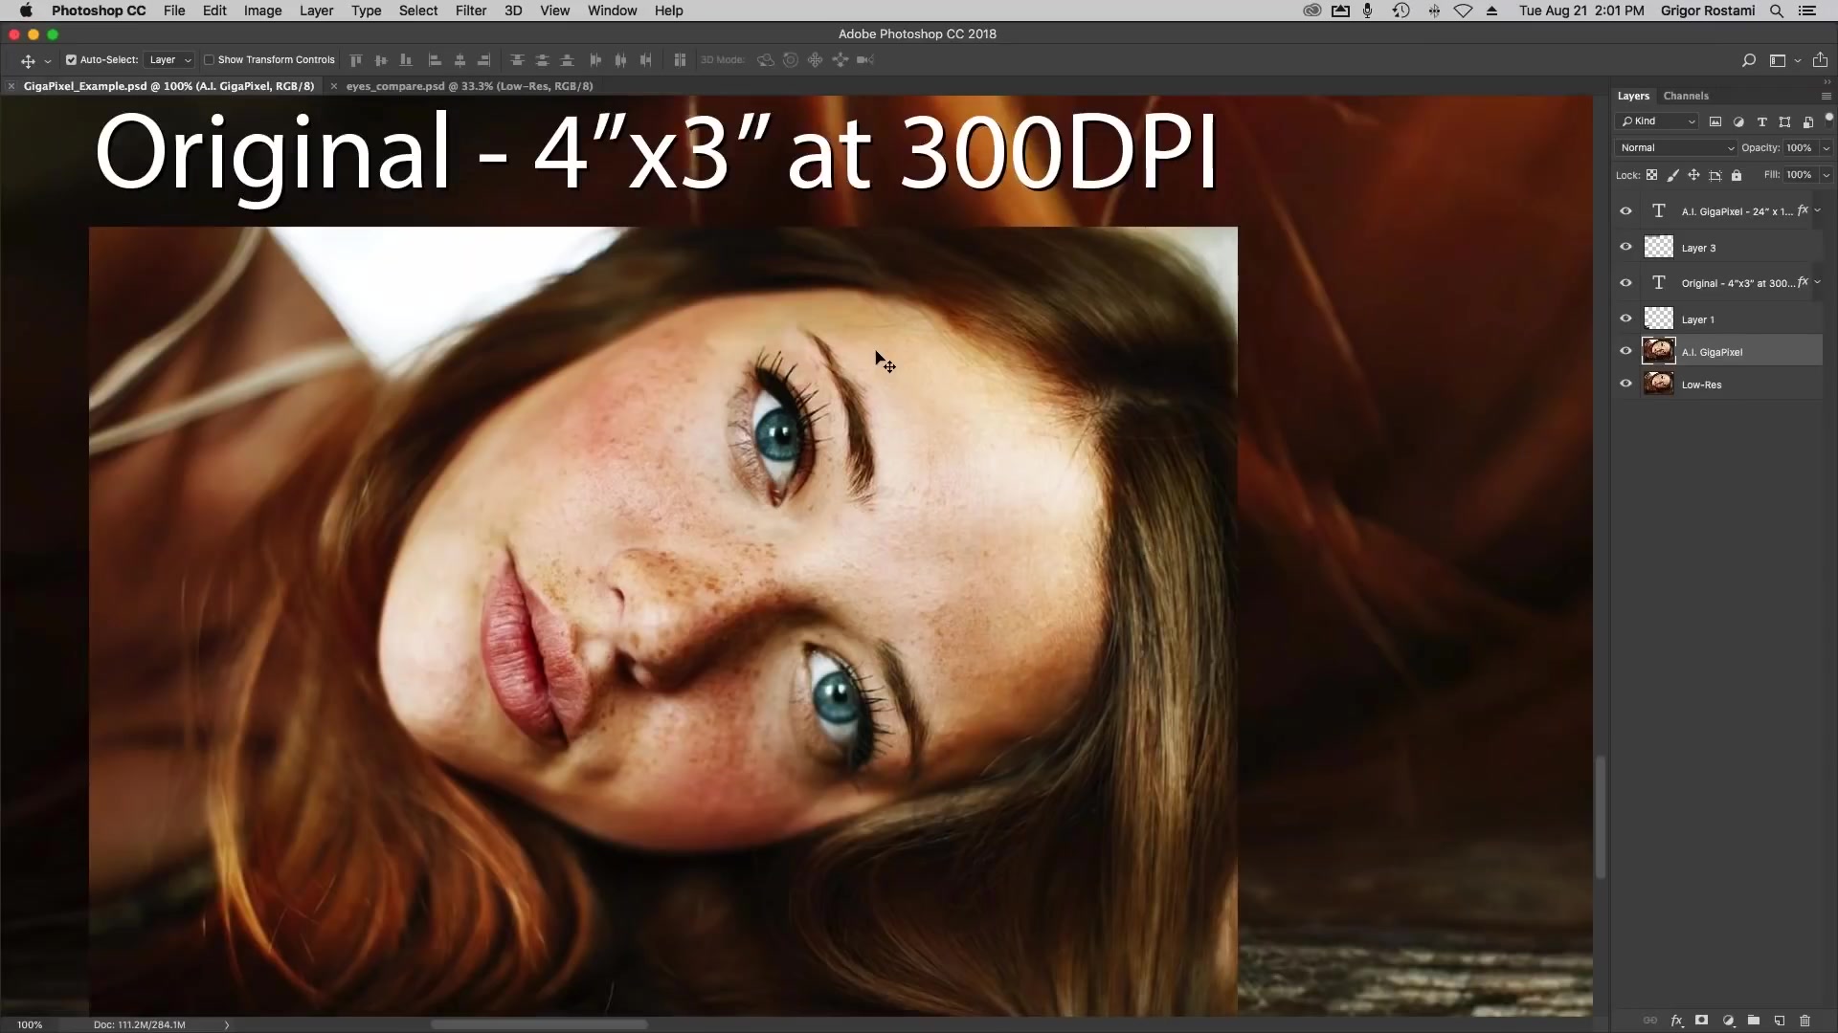
Task: Delete layer with trash icon
Action: [1805, 1021]
